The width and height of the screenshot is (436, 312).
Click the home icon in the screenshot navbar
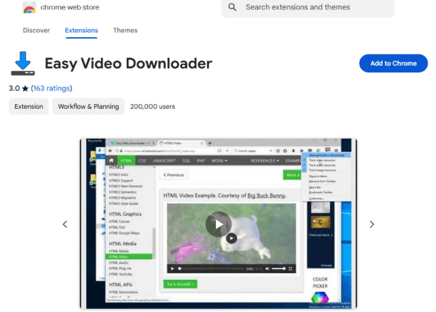pyautogui.click(x=111, y=160)
